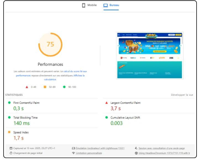Select the Bureau tab
This screenshot has height=160, width=201.
point(111,5)
